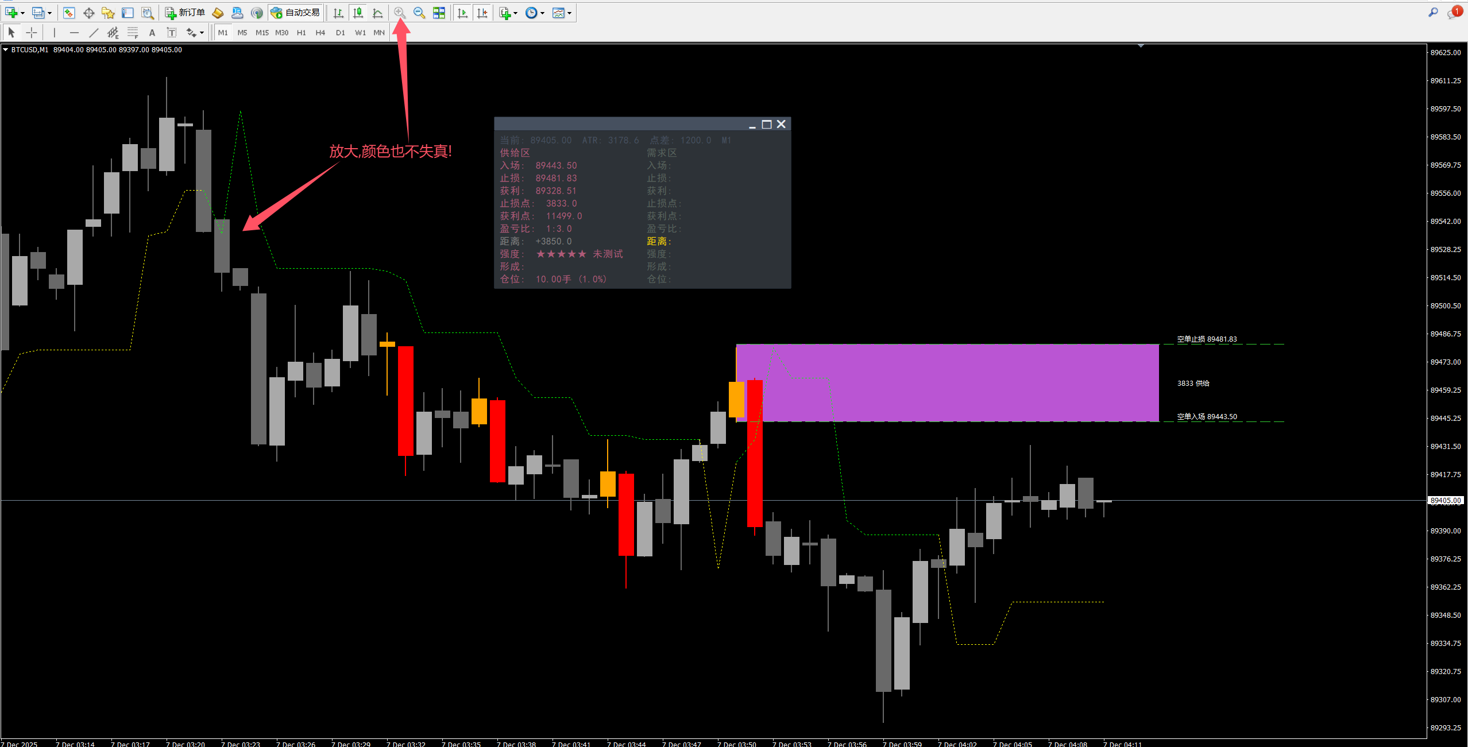Viewport: 1468px width, 747px height.
Task: Choose the trendline drawing tool
Action: (94, 33)
